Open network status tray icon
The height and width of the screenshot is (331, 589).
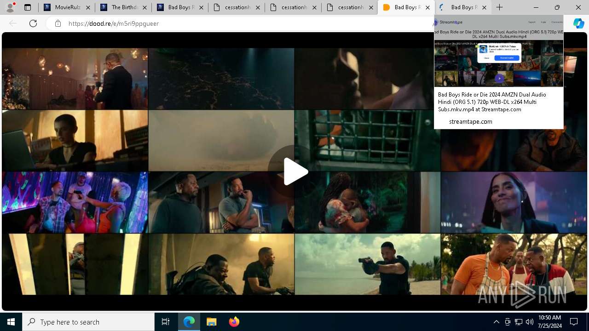tap(519, 322)
